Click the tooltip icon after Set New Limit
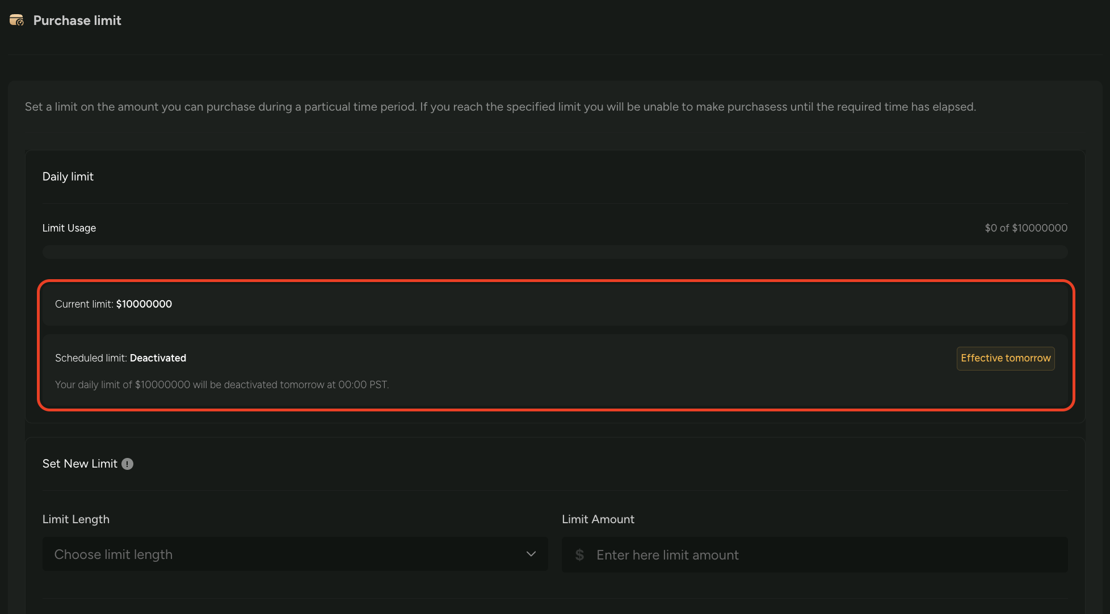Image resolution: width=1110 pixels, height=614 pixels. coord(127,464)
